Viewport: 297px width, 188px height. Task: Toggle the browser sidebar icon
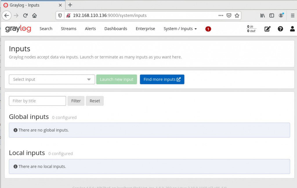(271, 16)
